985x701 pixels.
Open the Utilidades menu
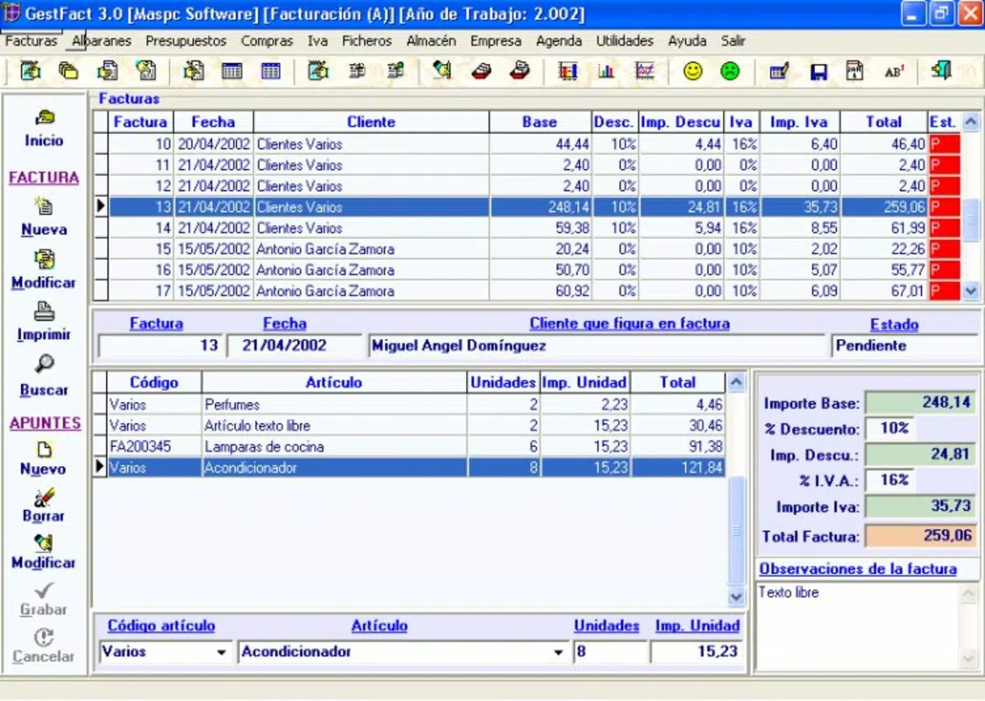[625, 41]
